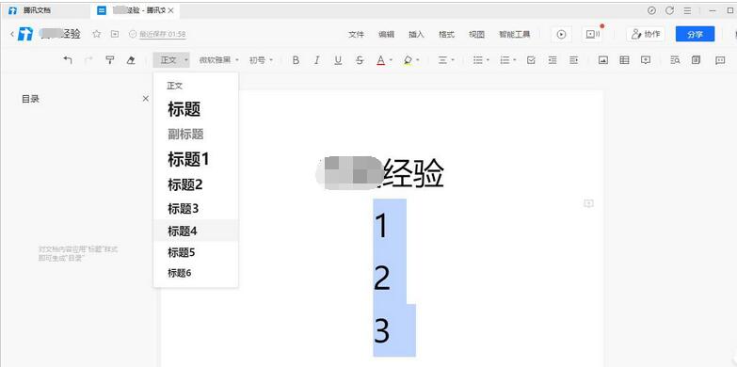Screen dimensions: 737x367
Task: Click the redo arrow in toolbar
Action: 88,59
